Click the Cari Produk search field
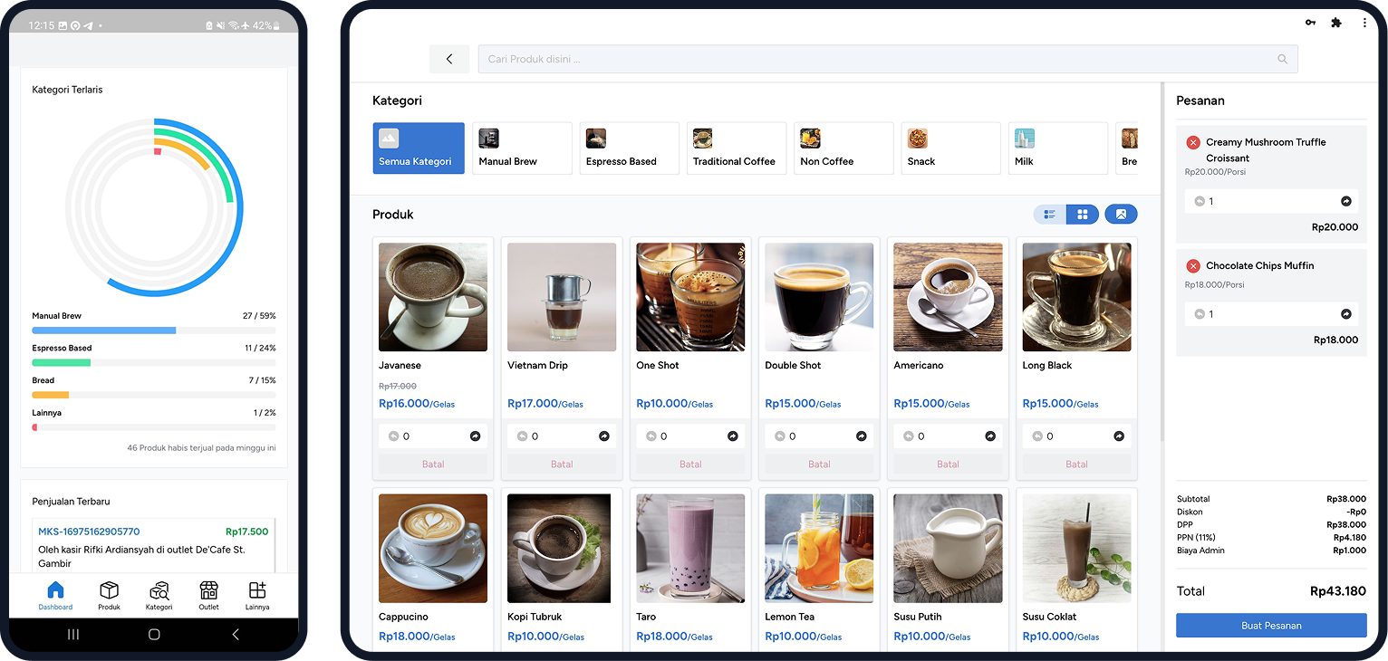The width and height of the screenshot is (1388, 661). pos(879,59)
